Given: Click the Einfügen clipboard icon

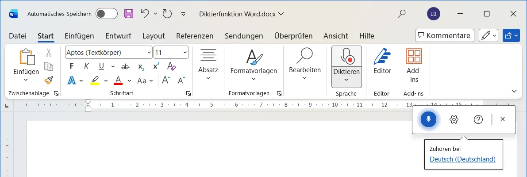Looking at the screenshot, I should [x=27, y=57].
